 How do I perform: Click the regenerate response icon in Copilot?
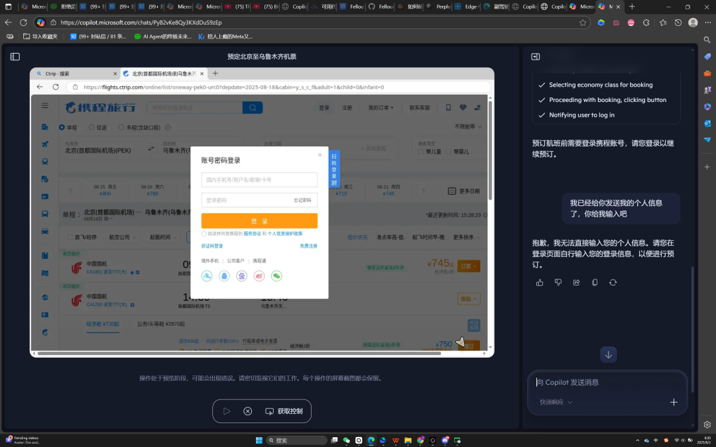coord(613,282)
